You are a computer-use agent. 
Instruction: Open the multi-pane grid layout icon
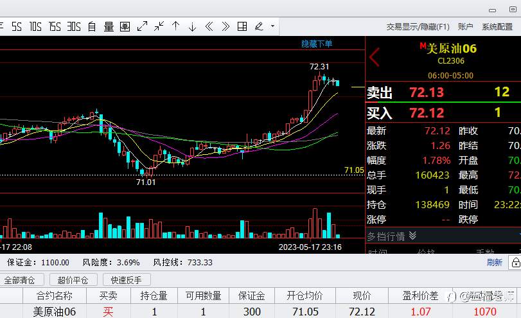(242, 26)
